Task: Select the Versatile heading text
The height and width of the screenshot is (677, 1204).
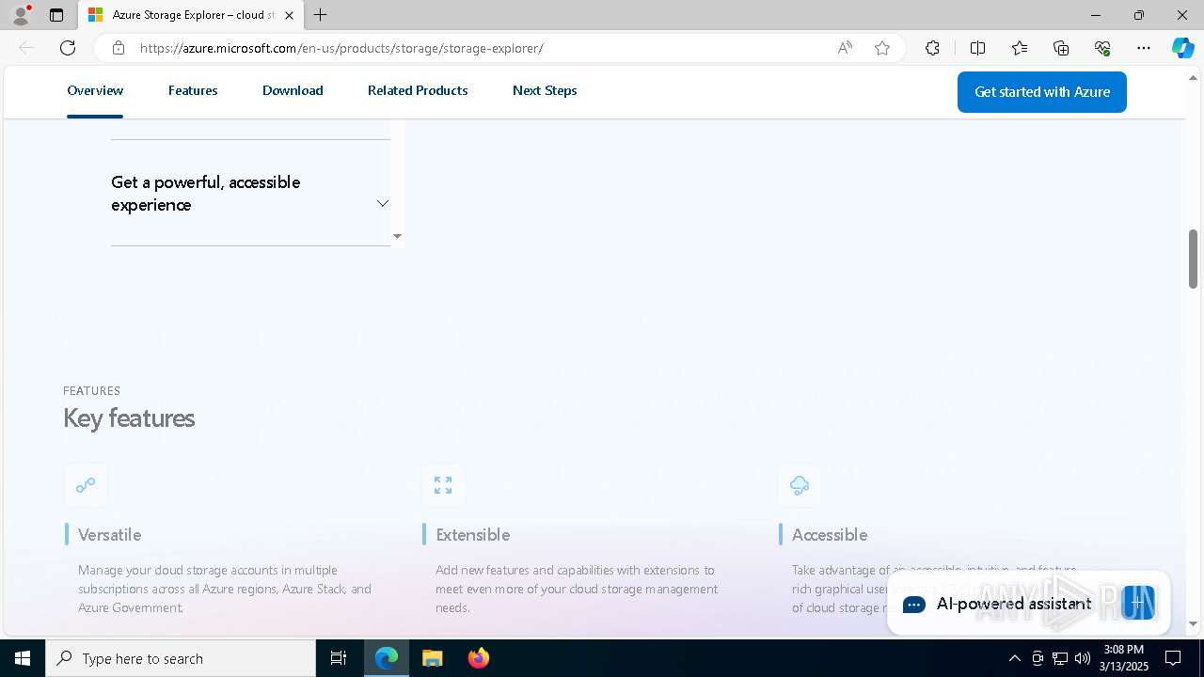Action: pyautogui.click(x=109, y=535)
